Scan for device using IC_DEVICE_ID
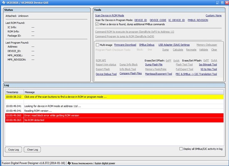The height and width of the screenshot is (166, 229). point(177,20)
